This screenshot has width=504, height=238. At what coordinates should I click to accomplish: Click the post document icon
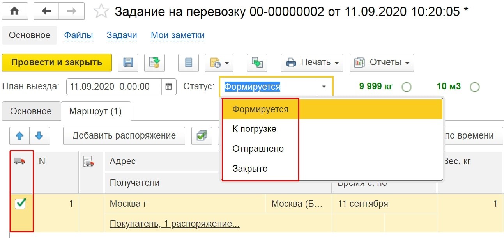tap(154, 62)
